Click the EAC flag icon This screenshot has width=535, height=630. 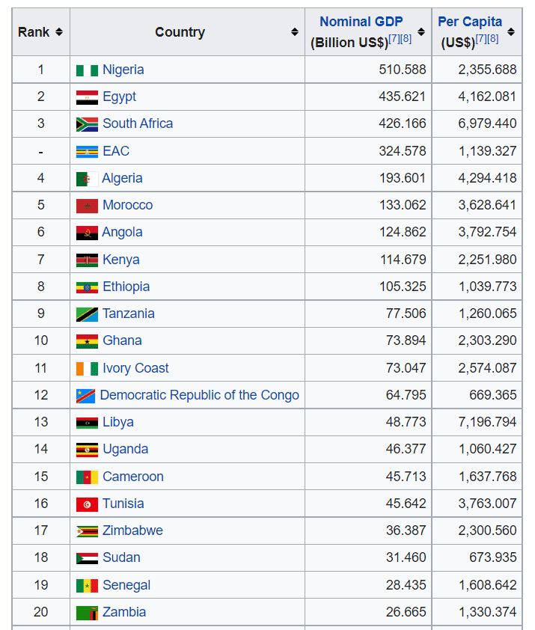(87, 152)
